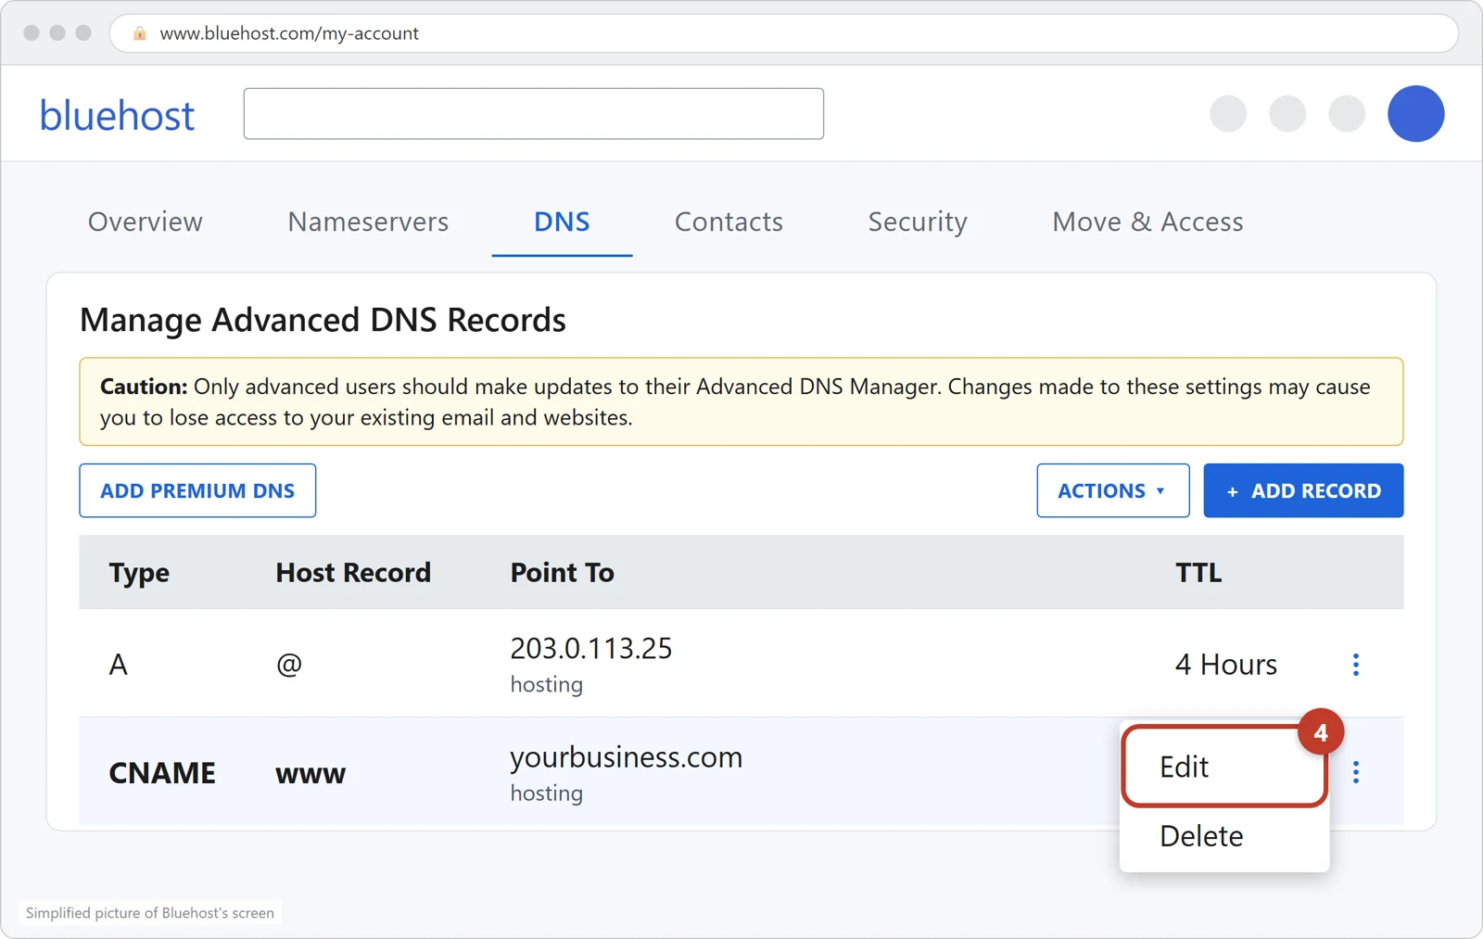Switch to the Overview tab
Image resolution: width=1483 pixels, height=939 pixels.
(x=146, y=222)
